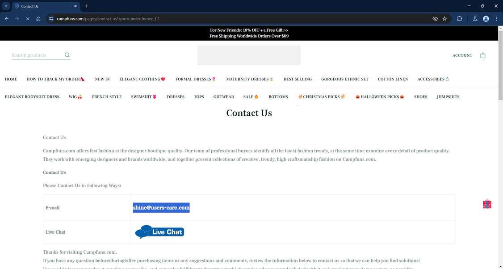Open CHRISTMAS PICKS menu item
503x269 pixels.
321,97
